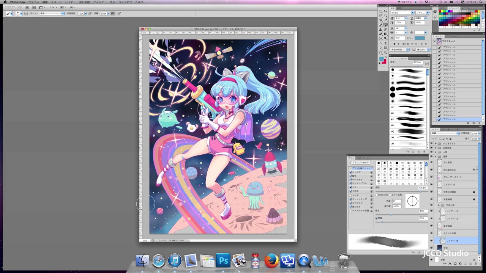The width and height of the screenshot is (486, 273).
Task: Toggle the テクスチャ checkbox
Action: 351,180
